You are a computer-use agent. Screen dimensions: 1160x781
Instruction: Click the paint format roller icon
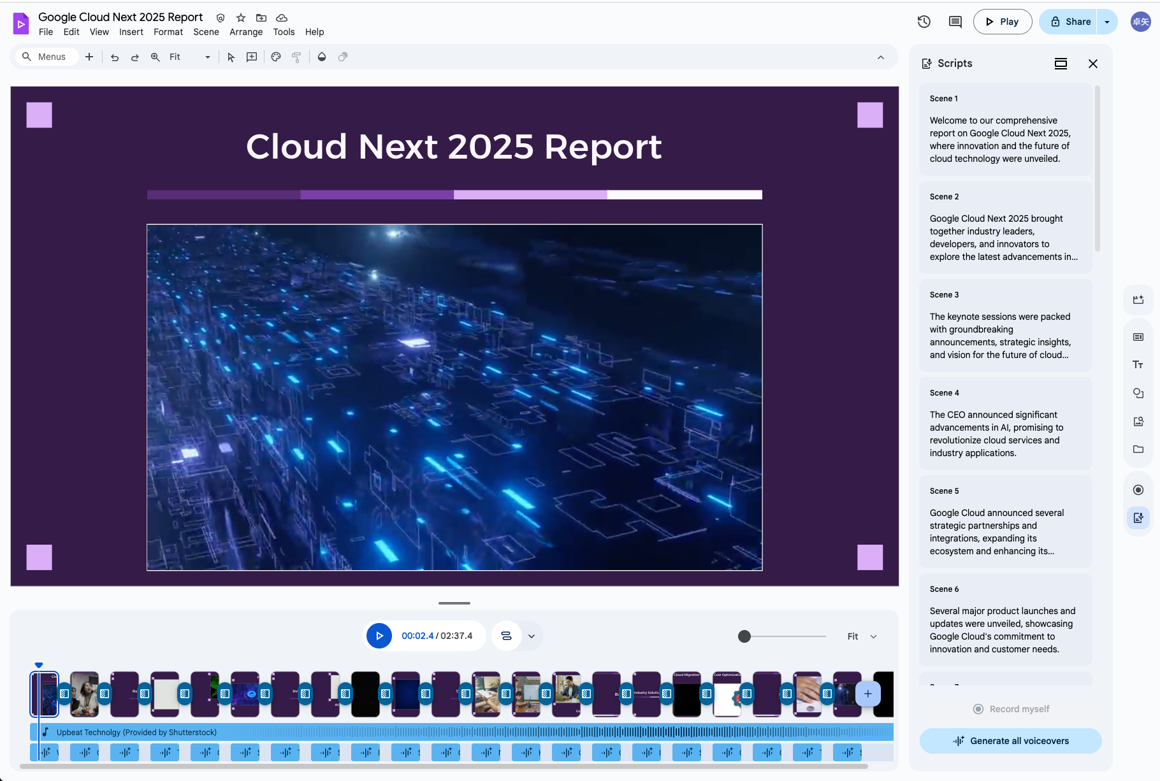coord(296,57)
